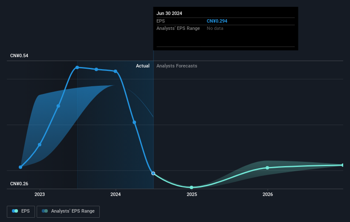Click the 2024 x-axis label
Image resolution: width=350 pixels, height=222 pixels.
116,195
